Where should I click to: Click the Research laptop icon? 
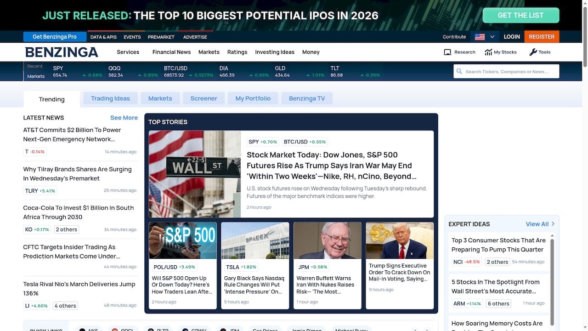tap(447, 52)
